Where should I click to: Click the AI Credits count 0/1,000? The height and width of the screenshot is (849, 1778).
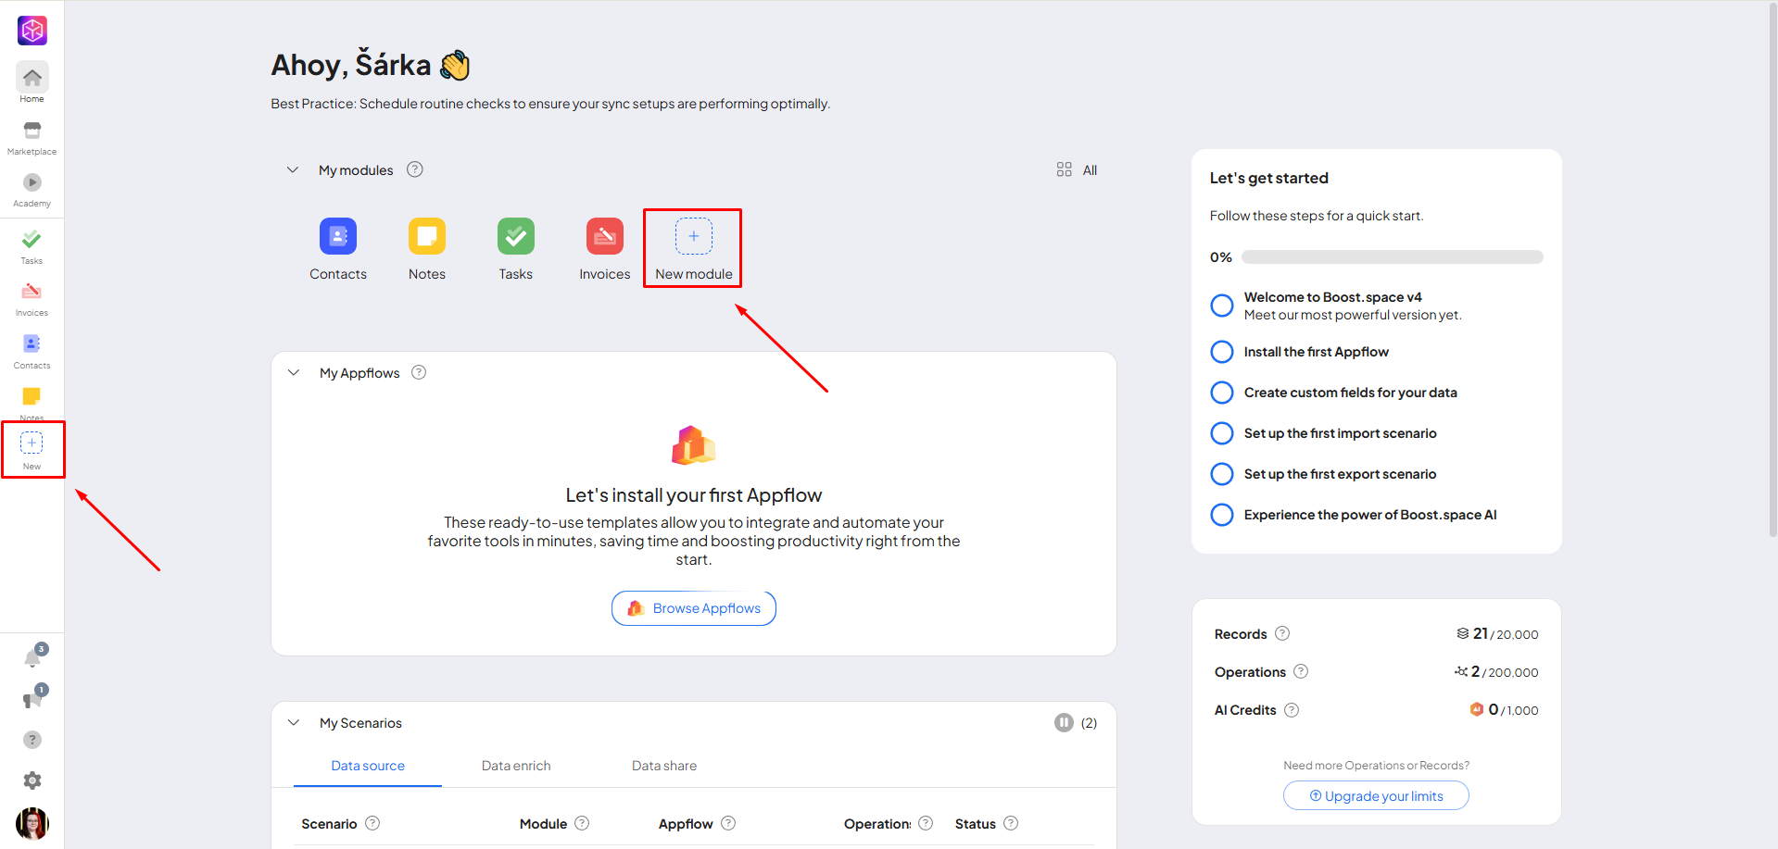coord(1505,710)
